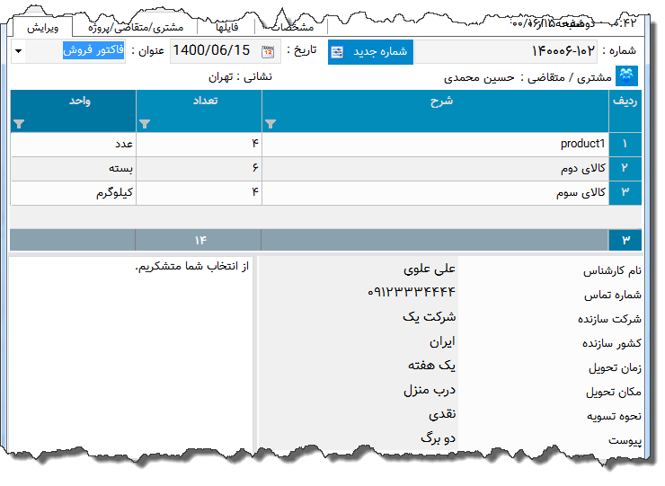Open filter on the تعداد column
The width and height of the screenshot is (665, 486).
(145, 124)
